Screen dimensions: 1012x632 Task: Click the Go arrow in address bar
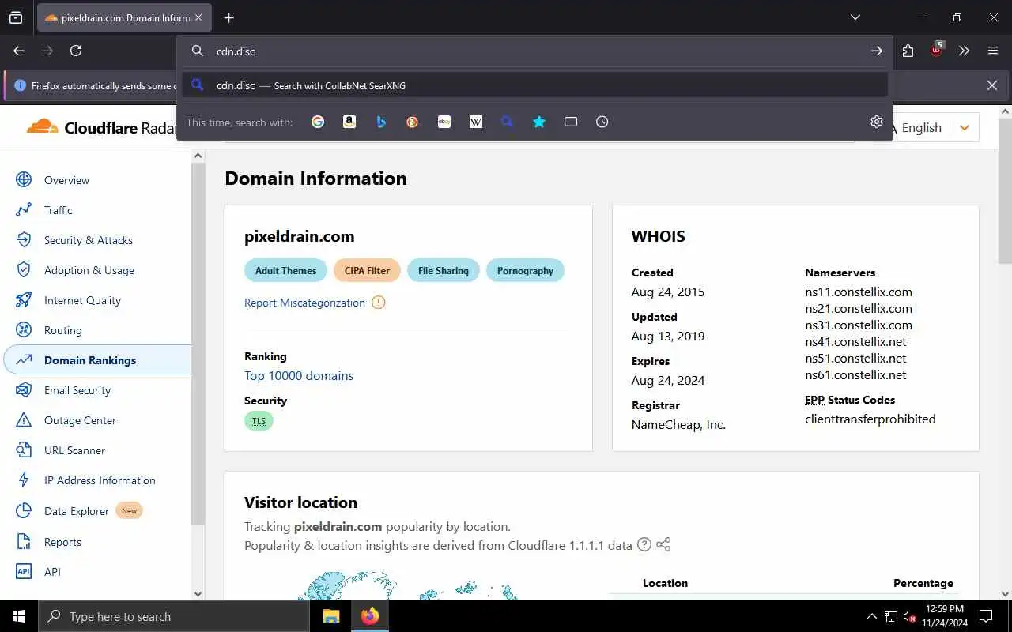876,51
